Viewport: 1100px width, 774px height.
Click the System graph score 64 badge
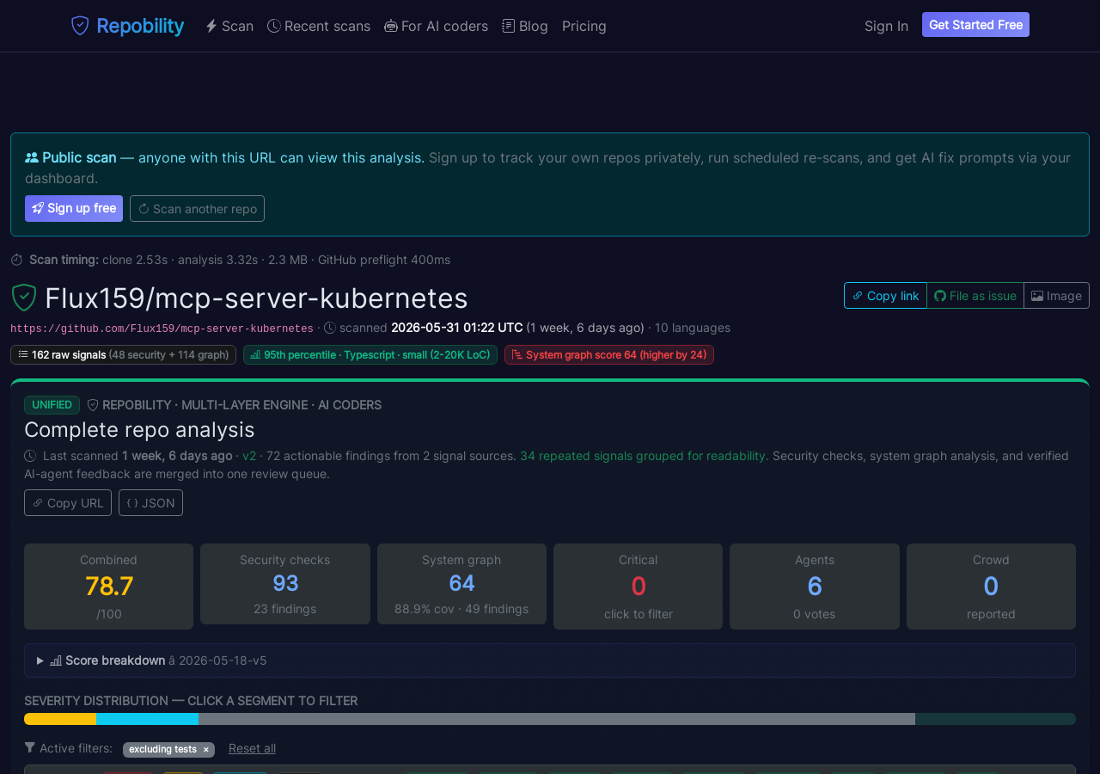609,354
